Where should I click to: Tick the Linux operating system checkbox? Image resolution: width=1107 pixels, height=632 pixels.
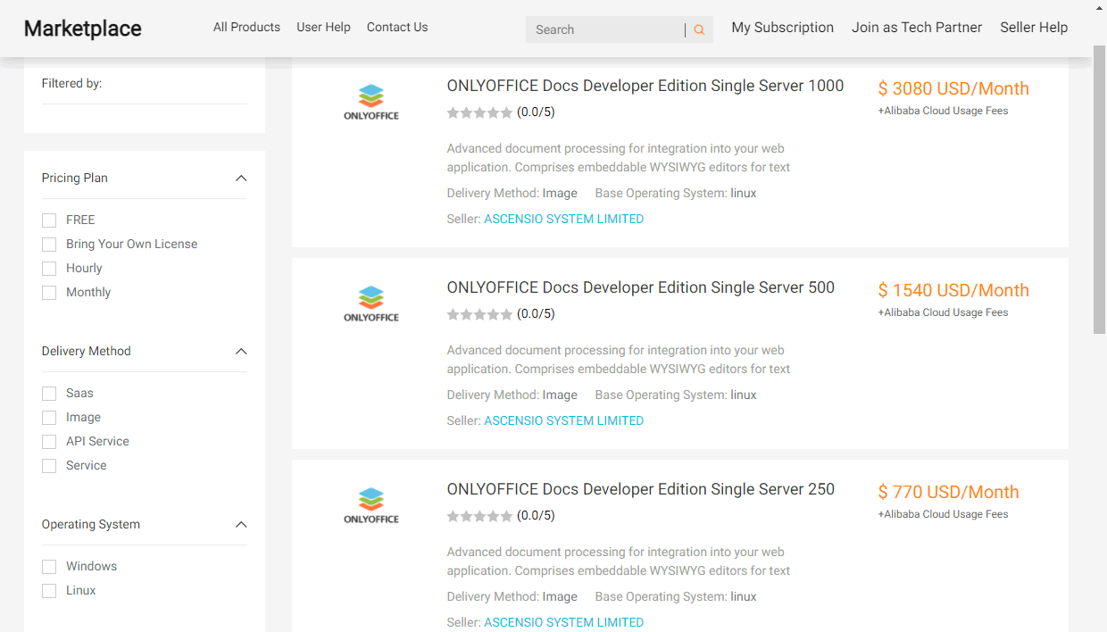[49, 591]
